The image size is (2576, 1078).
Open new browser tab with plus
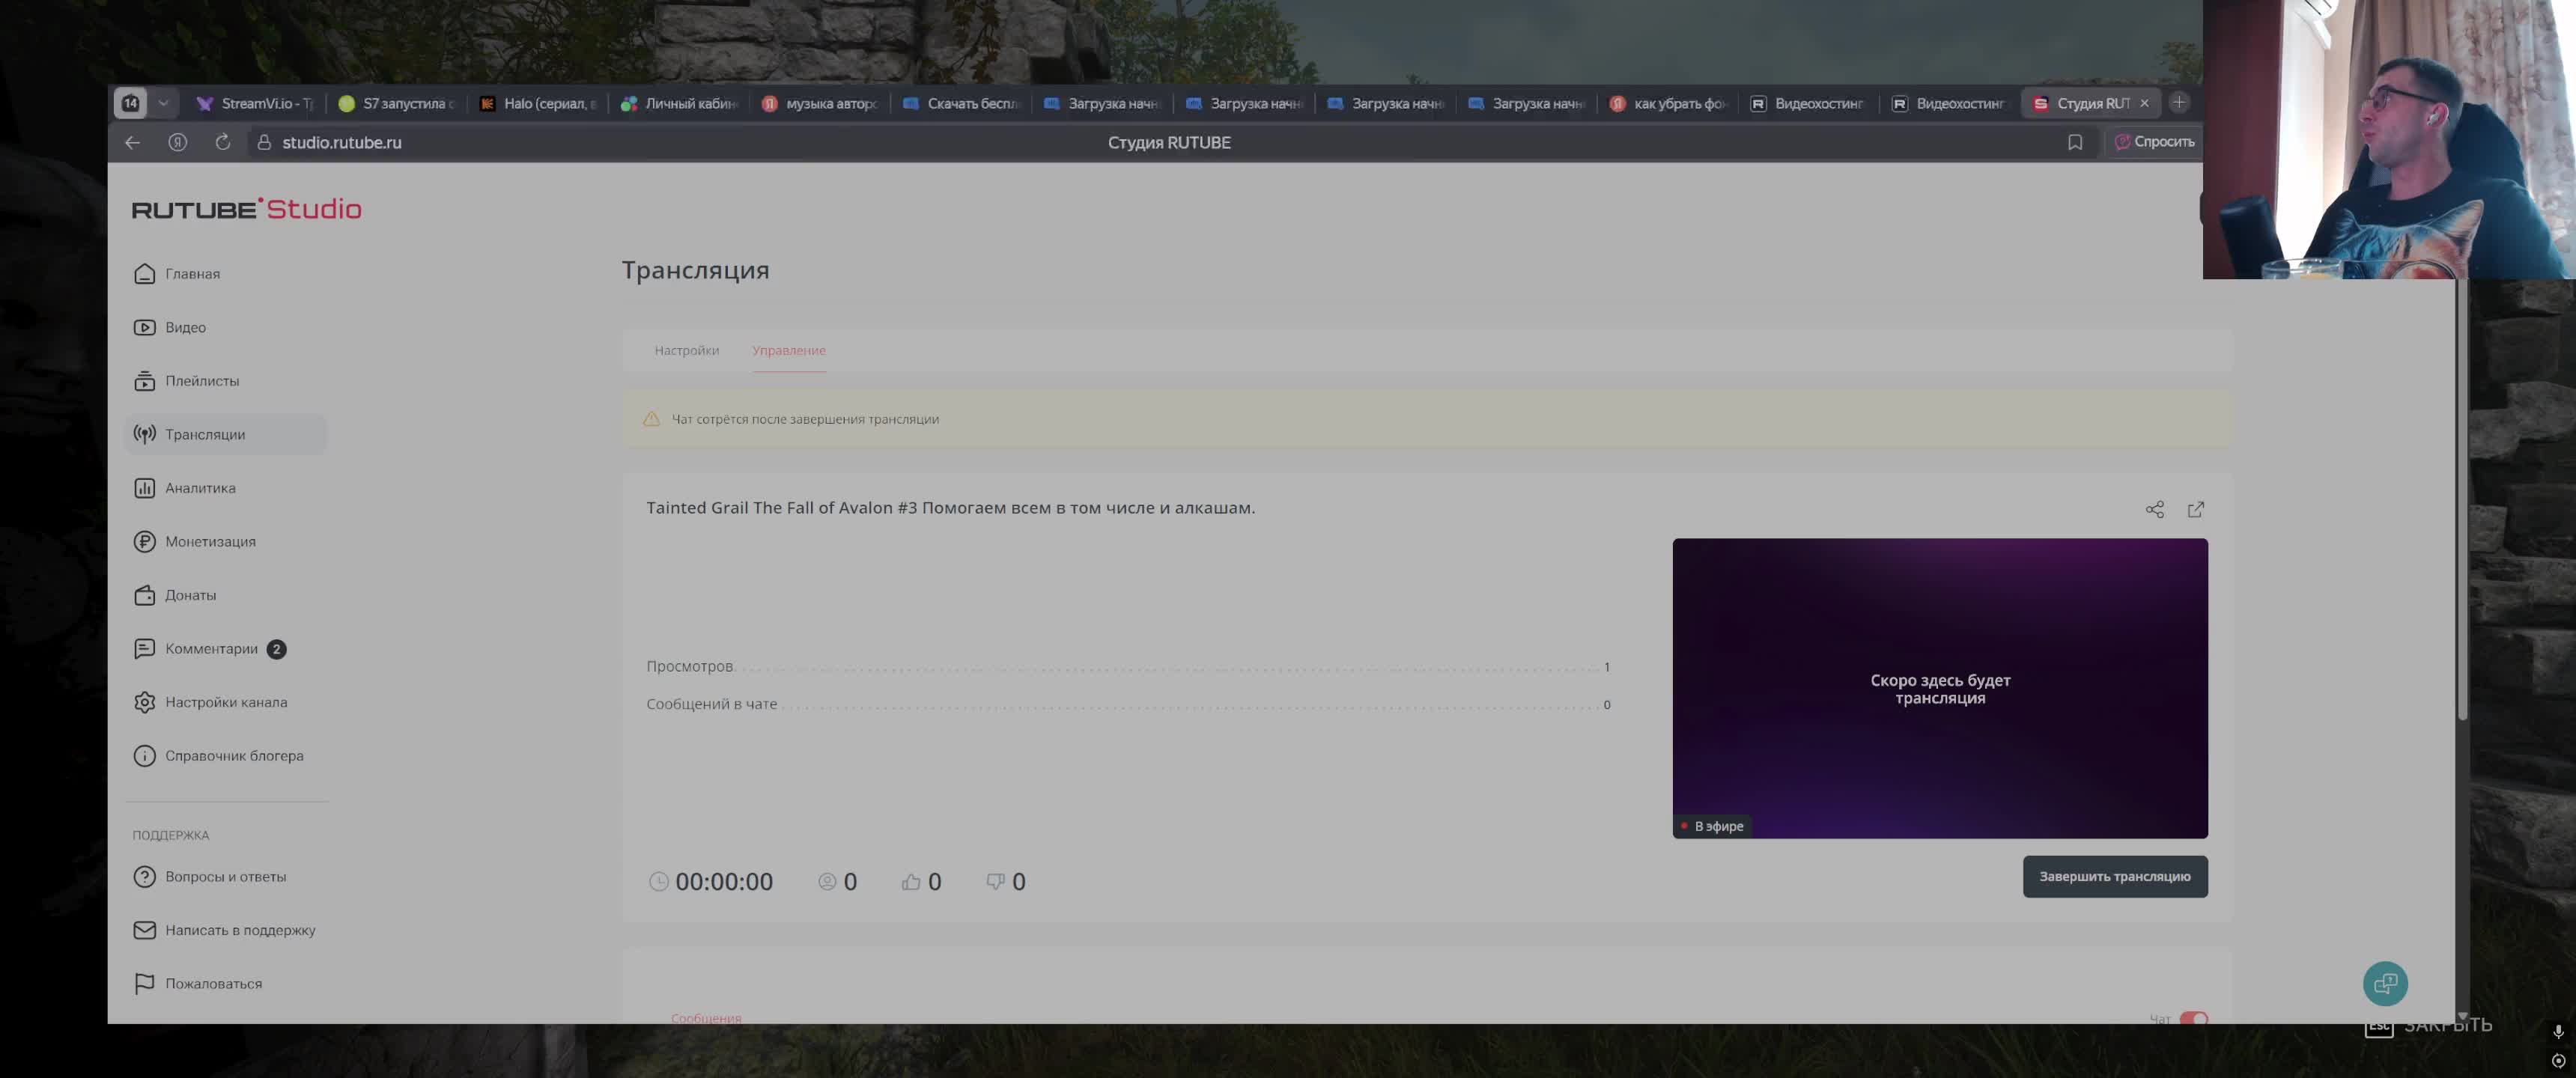[x=2179, y=103]
